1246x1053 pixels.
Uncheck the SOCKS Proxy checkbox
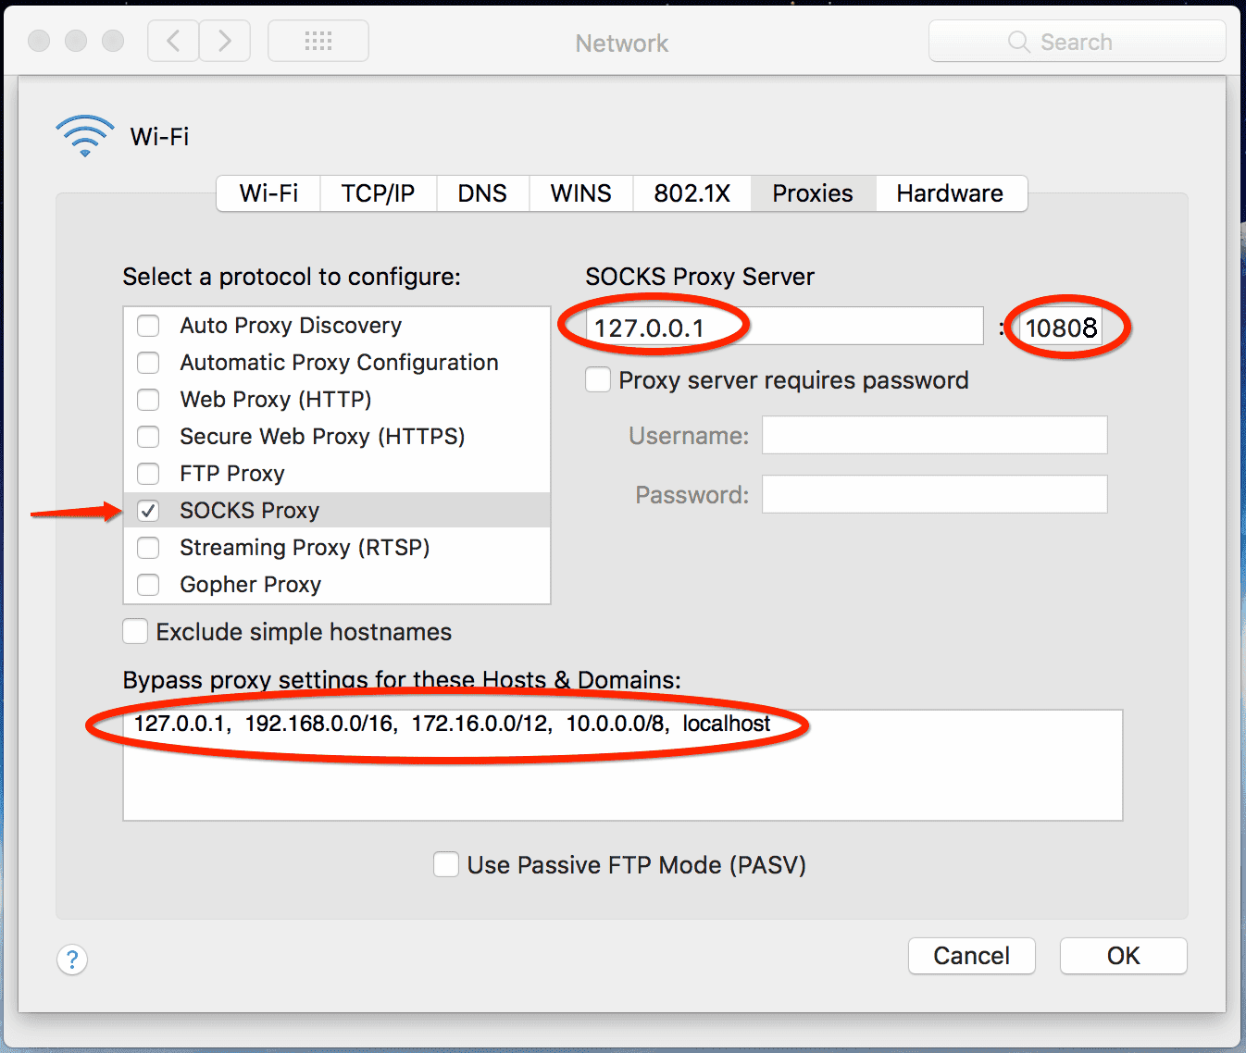[x=148, y=511]
